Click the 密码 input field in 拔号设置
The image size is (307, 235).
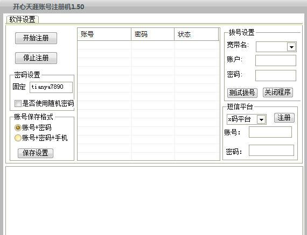pos(276,75)
